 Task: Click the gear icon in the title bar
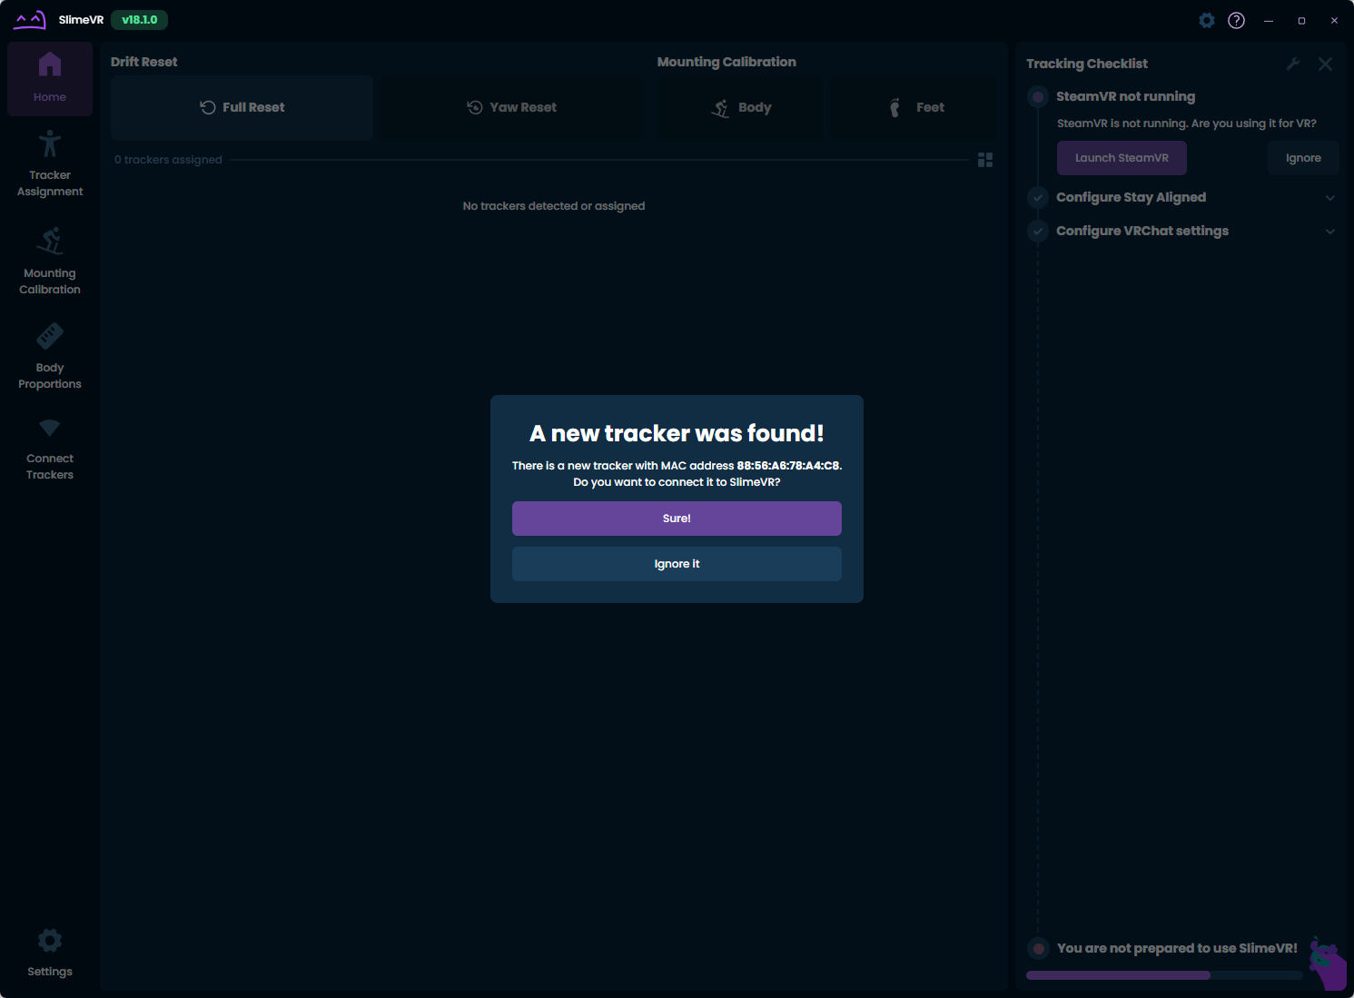pyautogui.click(x=1206, y=20)
